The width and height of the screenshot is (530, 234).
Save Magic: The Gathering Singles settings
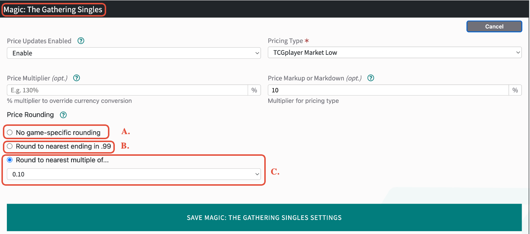pos(264,217)
